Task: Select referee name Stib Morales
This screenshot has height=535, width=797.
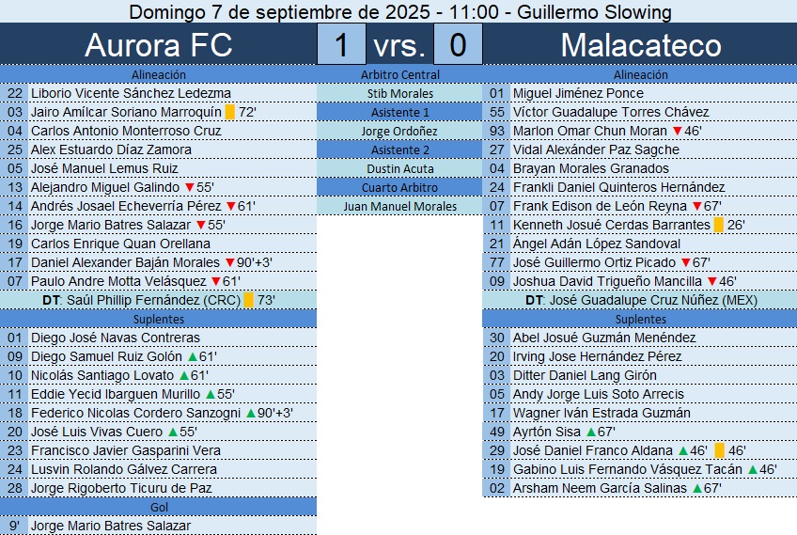Action: [399, 93]
